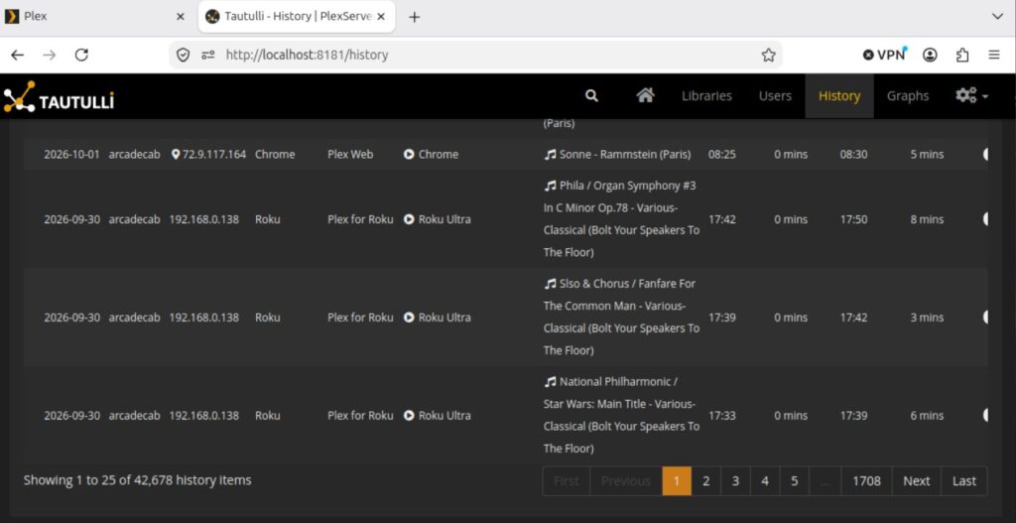The image size is (1016, 523).
Task: Go to page 3
Action: [735, 481]
